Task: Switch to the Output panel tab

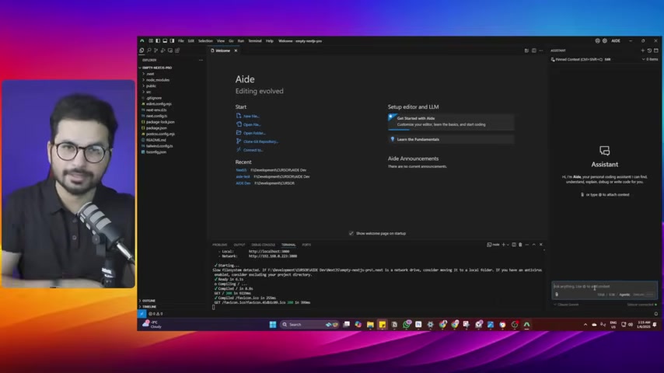Action: 239,245
